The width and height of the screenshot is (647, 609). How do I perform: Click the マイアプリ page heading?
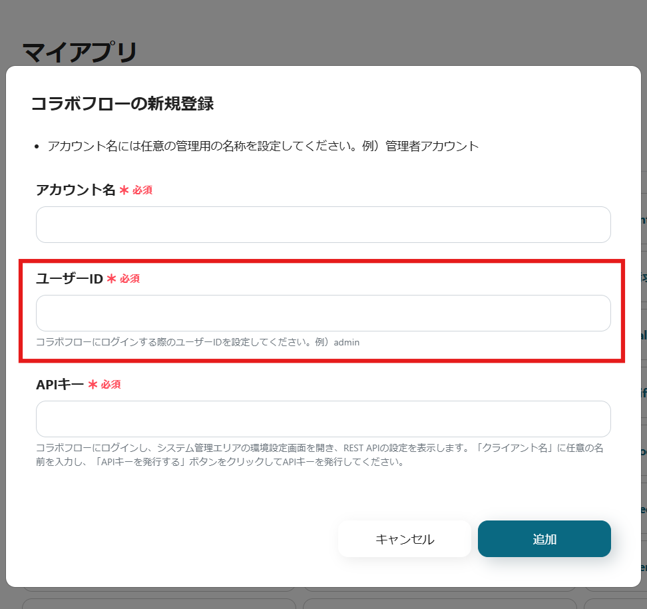pyautogui.click(x=79, y=53)
